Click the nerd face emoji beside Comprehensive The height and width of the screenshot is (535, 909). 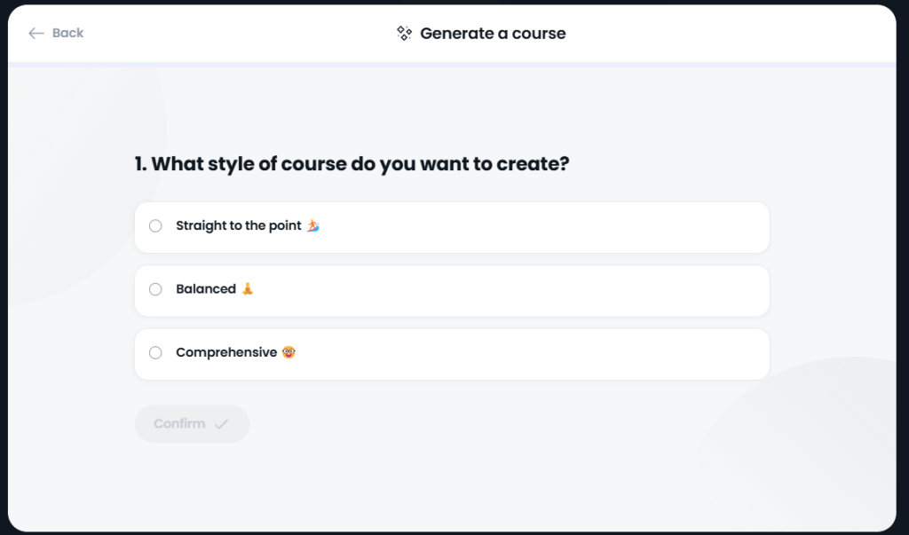289,352
